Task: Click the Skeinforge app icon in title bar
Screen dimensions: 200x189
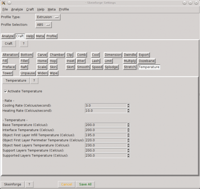Action: coord(3,3)
